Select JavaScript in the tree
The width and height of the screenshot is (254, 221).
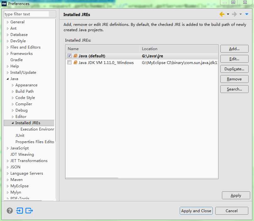pyautogui.click(x=20, y=148)
